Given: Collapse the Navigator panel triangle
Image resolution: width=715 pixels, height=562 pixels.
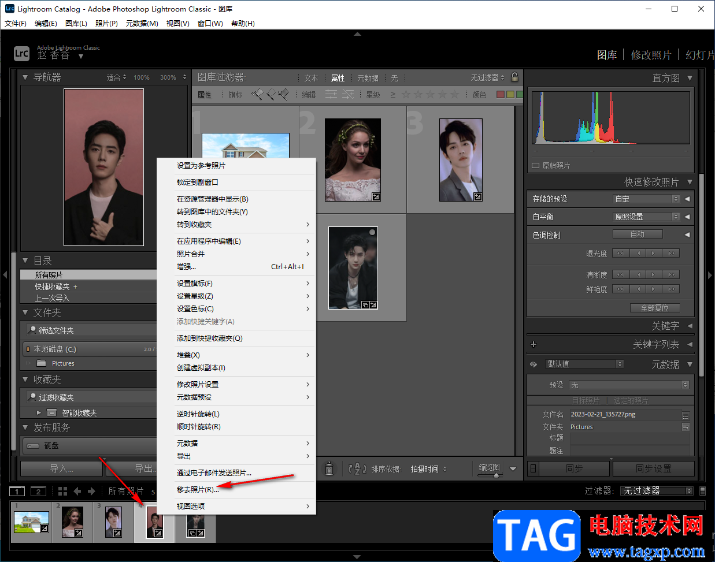Looking at the screenshot, I should [25, 77].
